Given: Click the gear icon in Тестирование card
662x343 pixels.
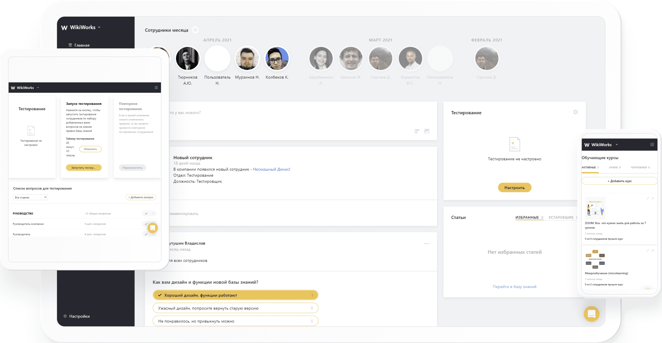Looking at the screenshot, I should [575, 112].
